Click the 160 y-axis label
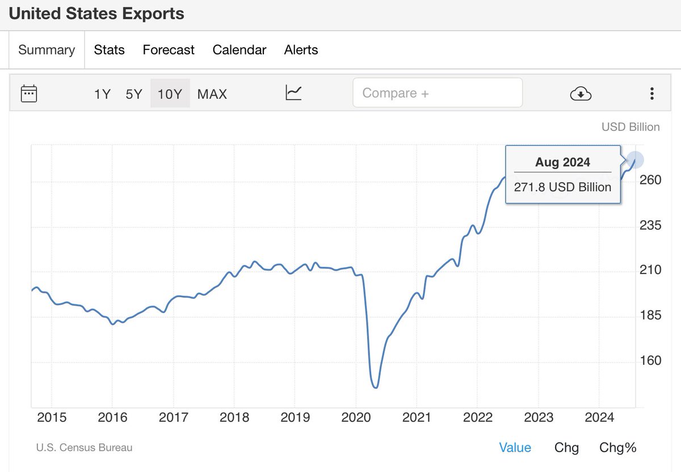This screenshot has height=472, width=681. click(x=650, y=360)
